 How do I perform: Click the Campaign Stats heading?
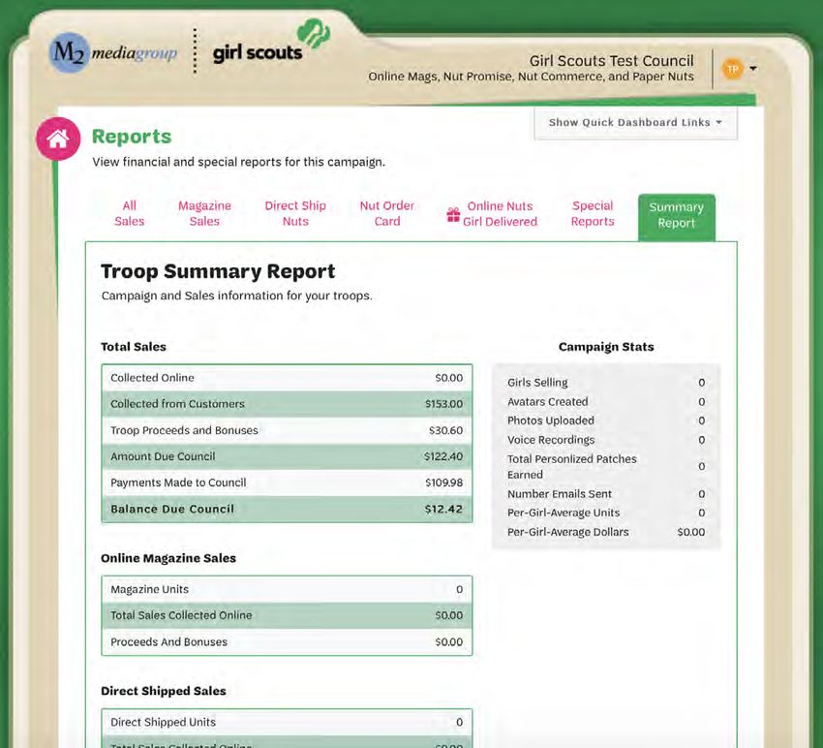tap(606, 347)
